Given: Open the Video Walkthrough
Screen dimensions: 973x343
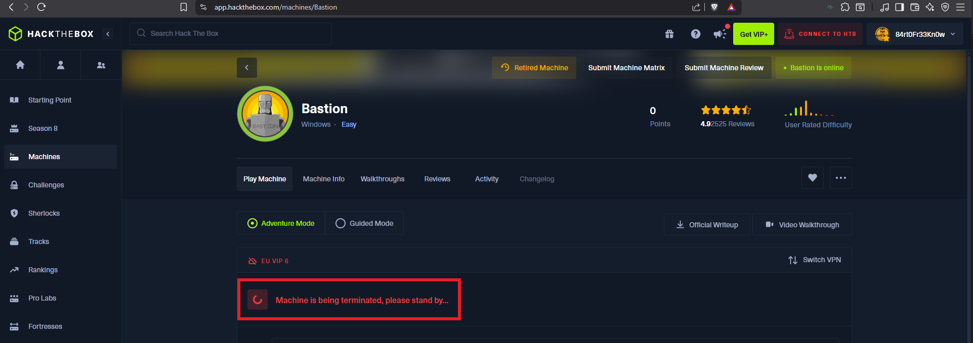Looking at the screenshot, I should click(x=802, y=224).
